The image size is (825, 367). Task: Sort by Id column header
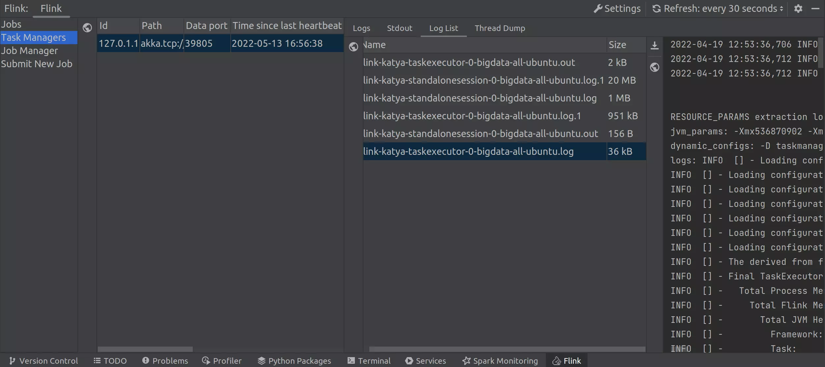118,26
